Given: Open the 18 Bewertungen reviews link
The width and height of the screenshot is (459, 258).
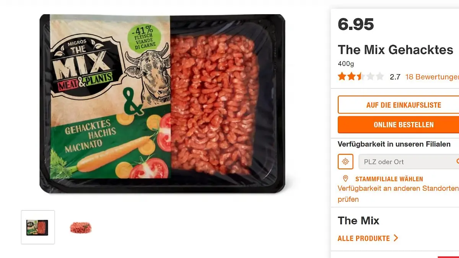Looking at the screenshot, I should (x=431, y=77).
